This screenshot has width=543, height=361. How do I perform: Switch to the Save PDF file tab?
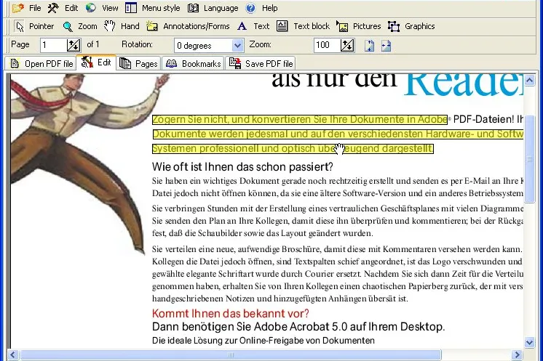pyautogui.click(x=261, y=64)
